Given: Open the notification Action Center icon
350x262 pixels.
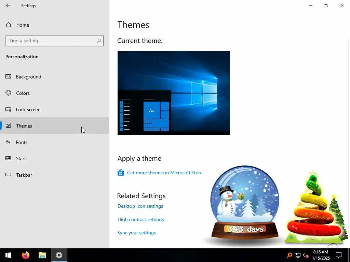Looking at the screenshot, I should point(339,255).
